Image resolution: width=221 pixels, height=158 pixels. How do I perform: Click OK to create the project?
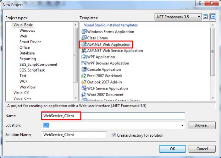click(172, 149)
